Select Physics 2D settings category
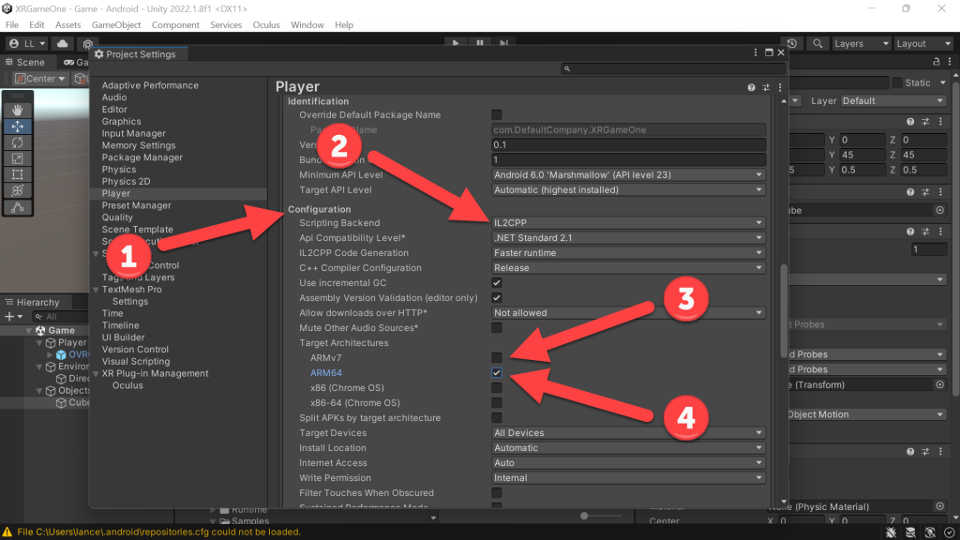This screenshot has height=540, width=960. click(x=127, y=181)
